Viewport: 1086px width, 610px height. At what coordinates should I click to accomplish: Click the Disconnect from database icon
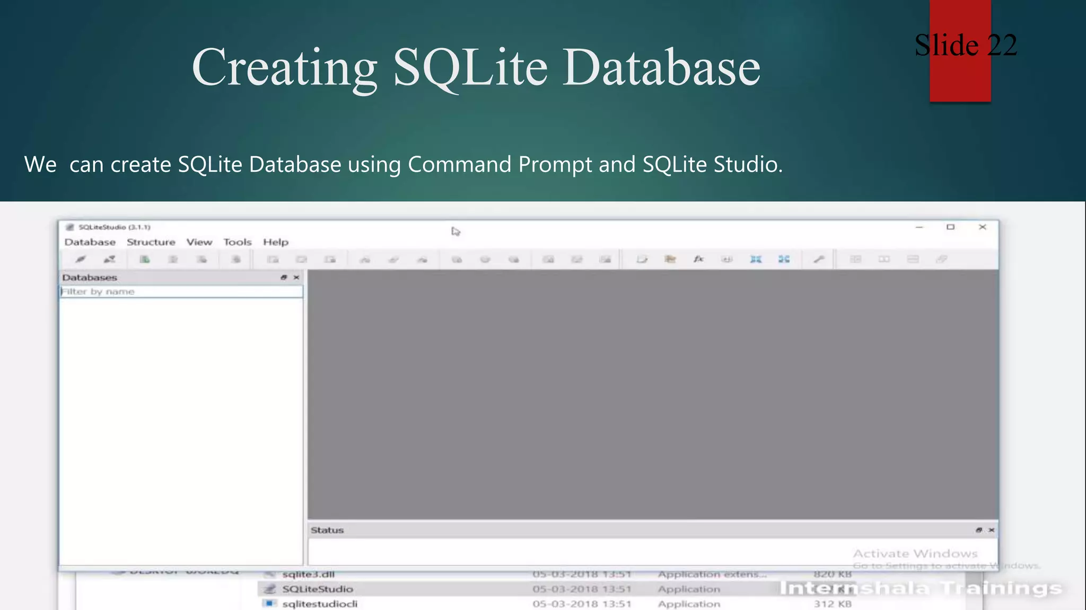point(110,259)
